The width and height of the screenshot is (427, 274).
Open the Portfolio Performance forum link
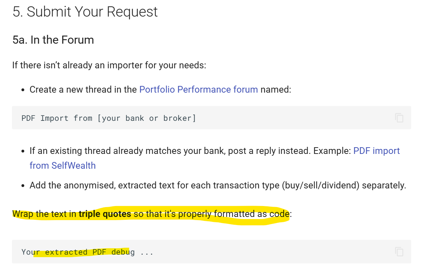pyautogui.click(x=199, y=89)
